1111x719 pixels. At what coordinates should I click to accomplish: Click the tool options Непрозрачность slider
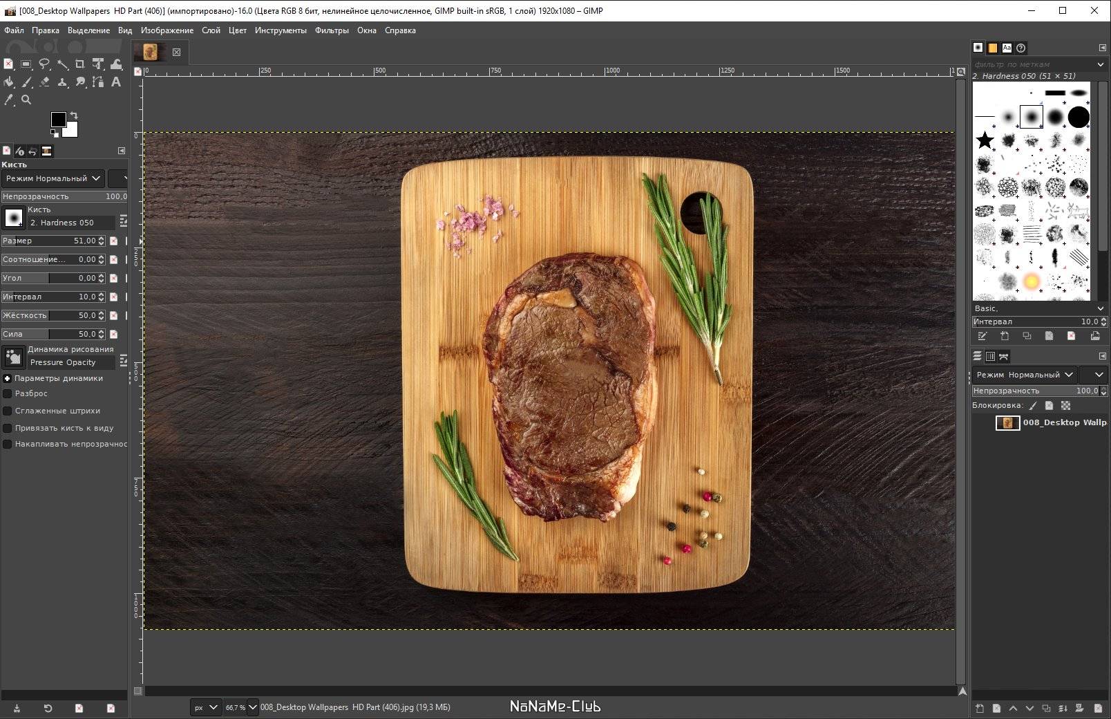click(x=64, y=196)
